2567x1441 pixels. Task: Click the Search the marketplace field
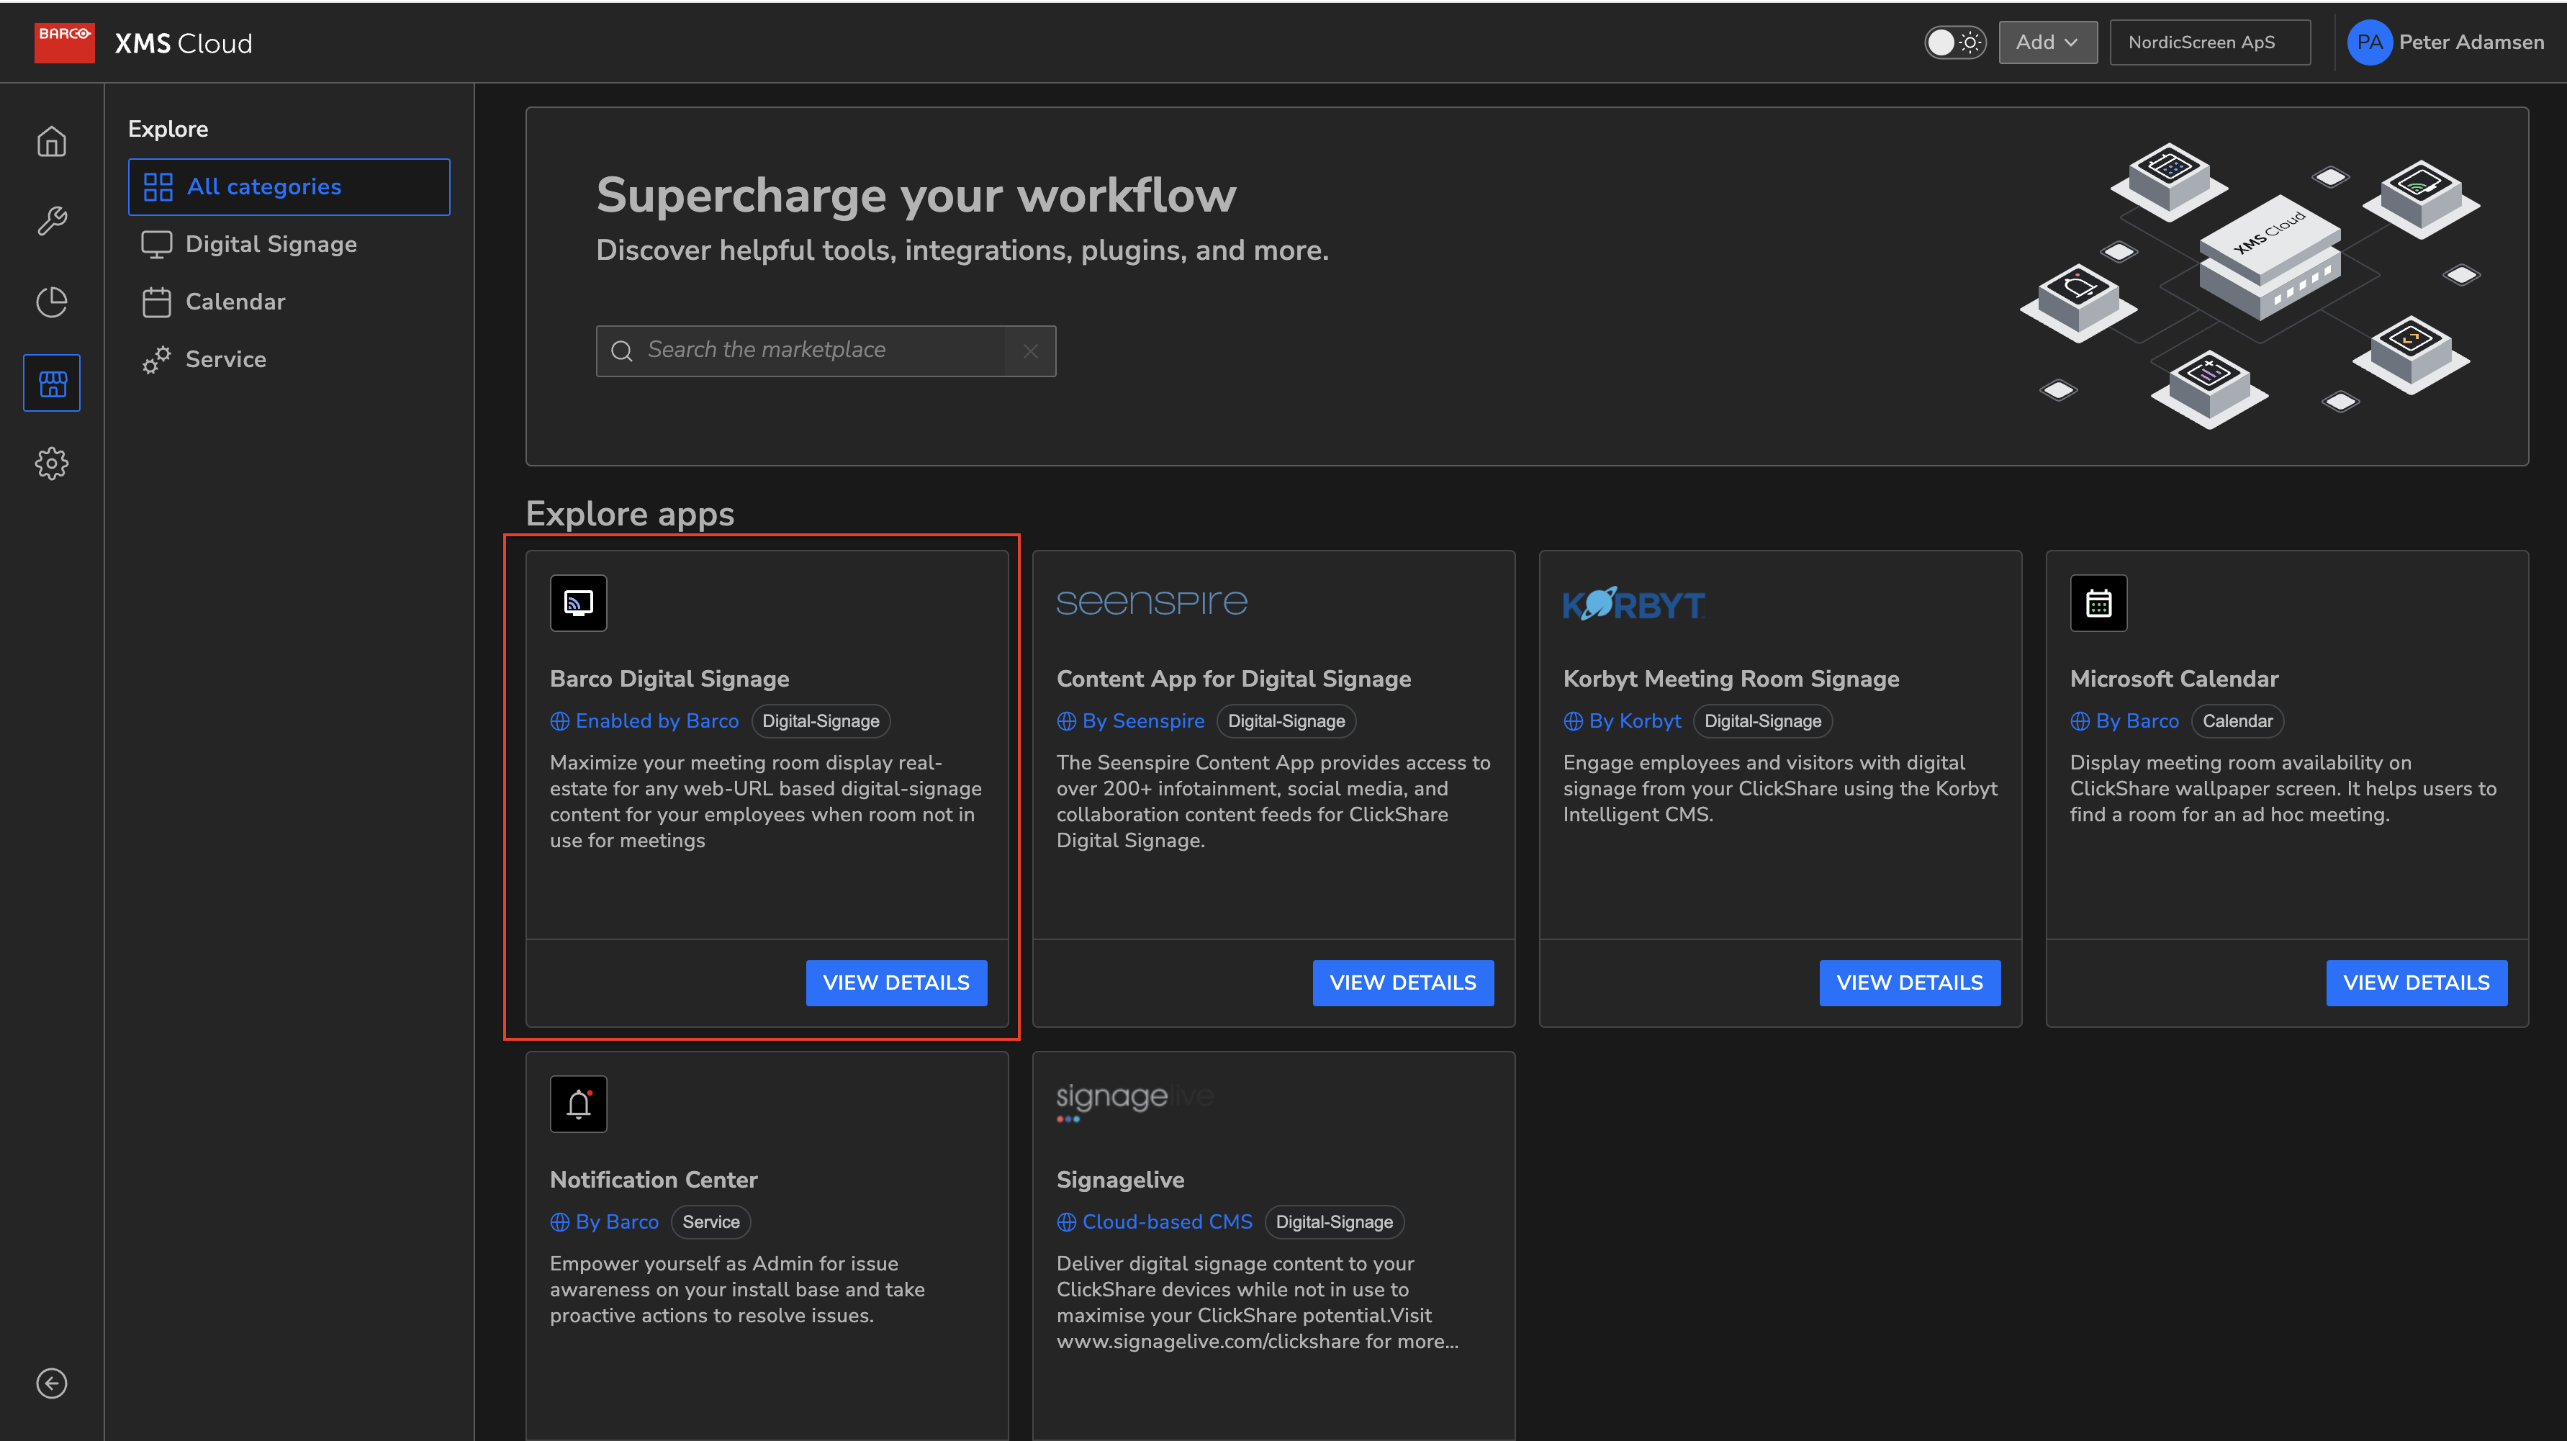tap(826, 351)
